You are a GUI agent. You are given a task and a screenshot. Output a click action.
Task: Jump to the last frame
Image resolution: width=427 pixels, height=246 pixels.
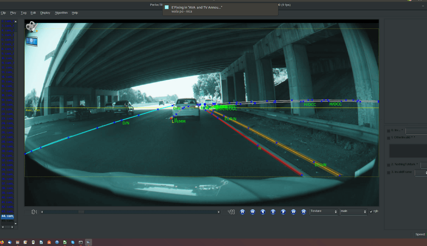304,212
